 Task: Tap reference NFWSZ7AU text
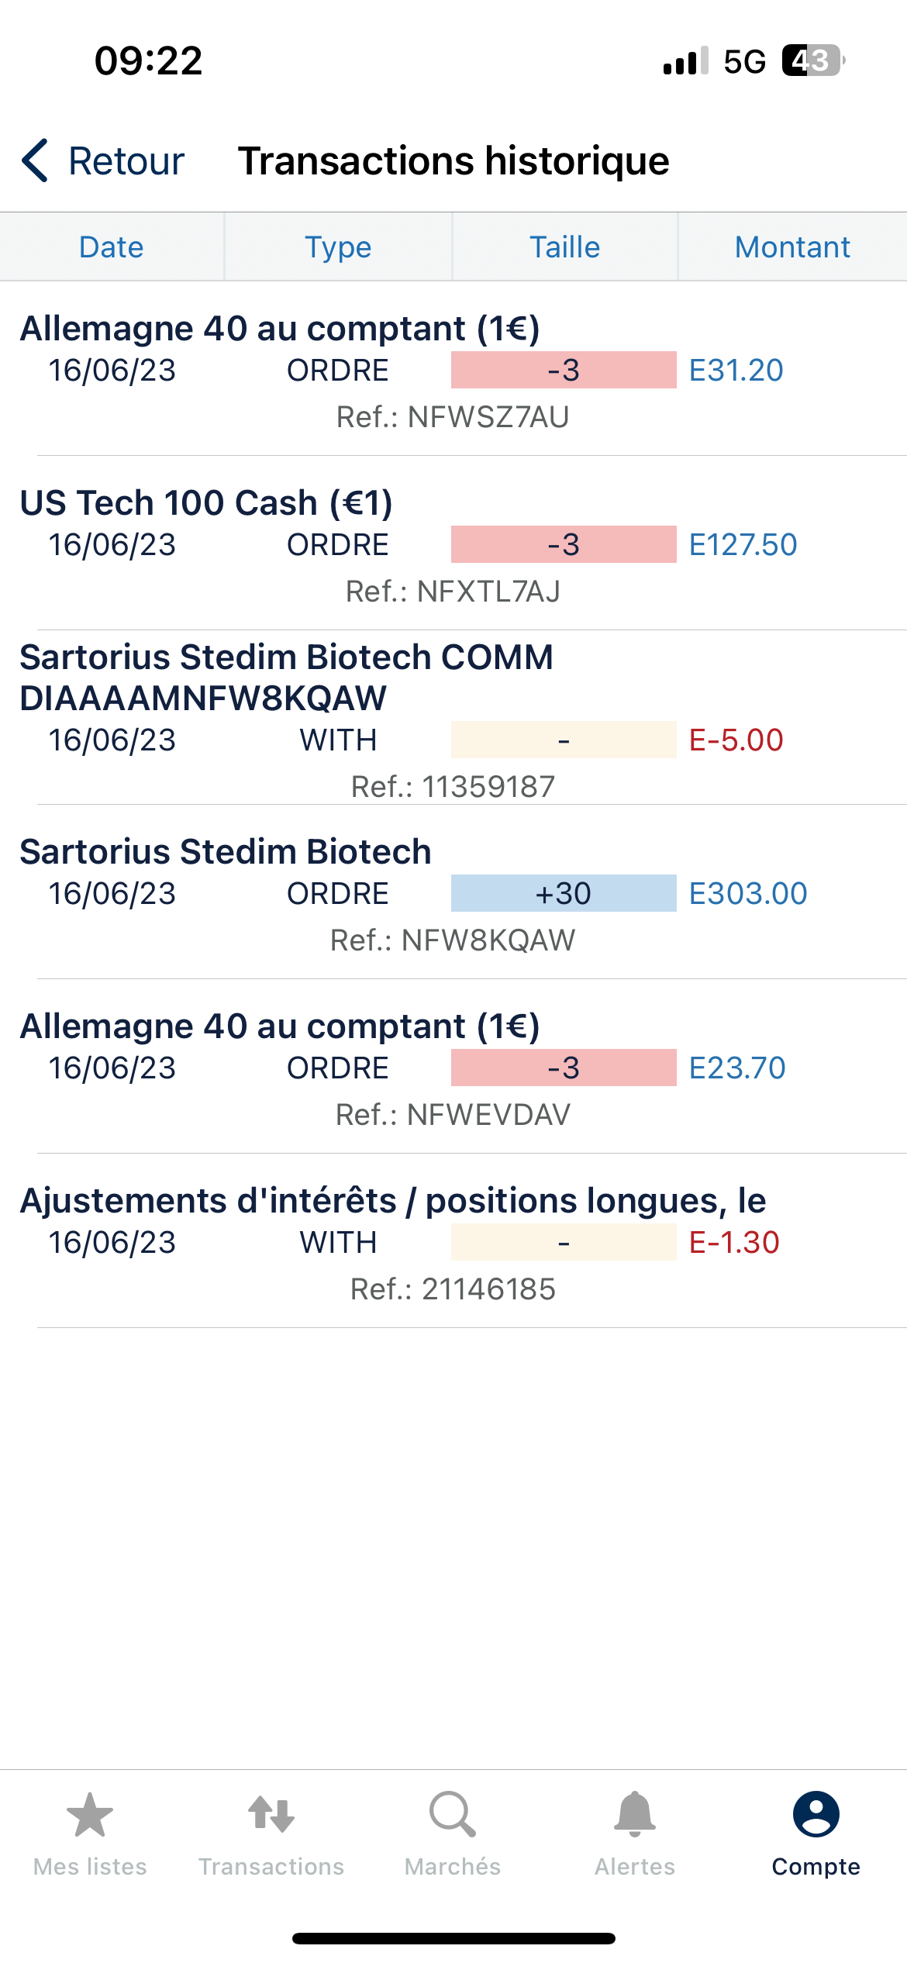(x=453, y=417)
